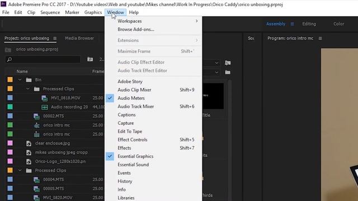Screen dimensions: 358x201
Task: Open Adobe Story panel
Action: point(153,82)
